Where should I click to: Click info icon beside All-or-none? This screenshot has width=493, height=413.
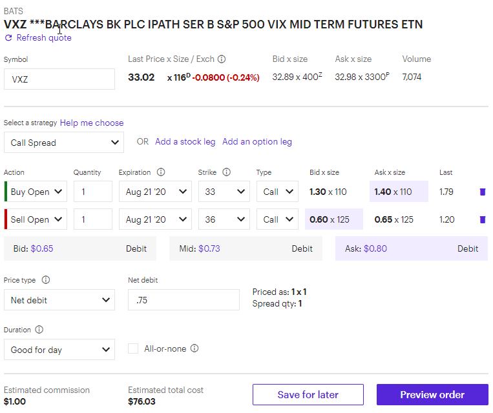click(194, 348)
